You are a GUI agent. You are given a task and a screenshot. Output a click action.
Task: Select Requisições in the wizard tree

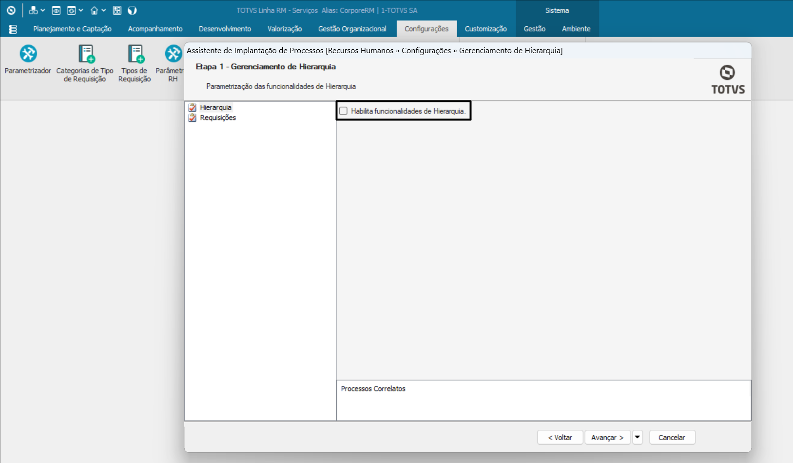point(217,117)
